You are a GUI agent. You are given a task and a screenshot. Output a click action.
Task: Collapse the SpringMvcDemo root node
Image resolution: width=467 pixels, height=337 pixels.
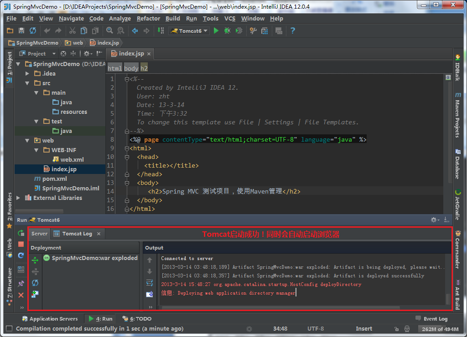point(18,64)
